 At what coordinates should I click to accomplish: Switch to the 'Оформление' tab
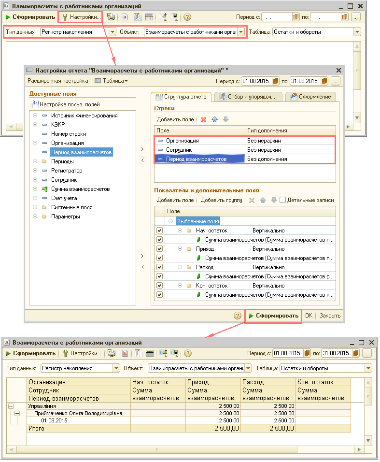[x=311, y=97]
